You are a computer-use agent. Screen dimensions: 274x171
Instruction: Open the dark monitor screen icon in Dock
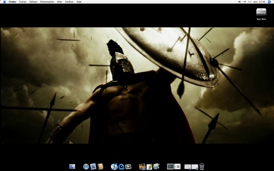(170, 167)
